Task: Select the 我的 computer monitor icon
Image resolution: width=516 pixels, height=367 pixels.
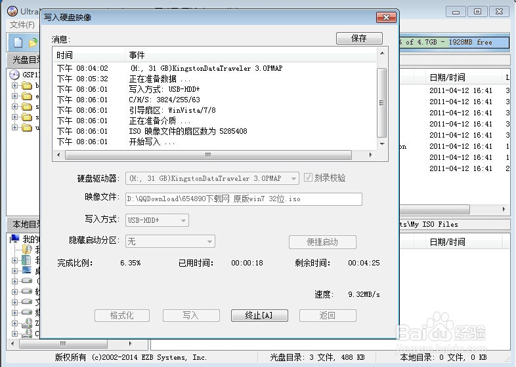Action: [15, 239]
